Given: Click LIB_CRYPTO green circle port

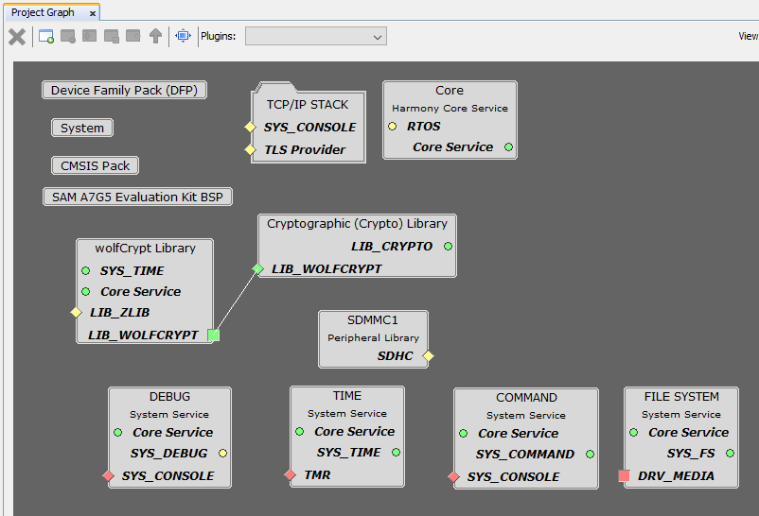Looking at the screenshot, I should pyautogui.click(x=449, y=246).
